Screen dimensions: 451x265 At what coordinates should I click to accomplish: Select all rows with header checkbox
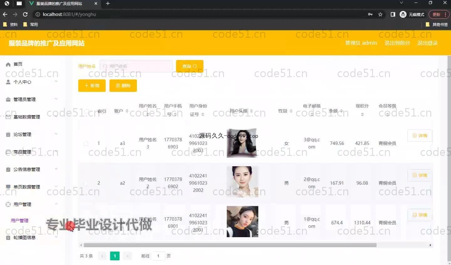click(86, 111)
